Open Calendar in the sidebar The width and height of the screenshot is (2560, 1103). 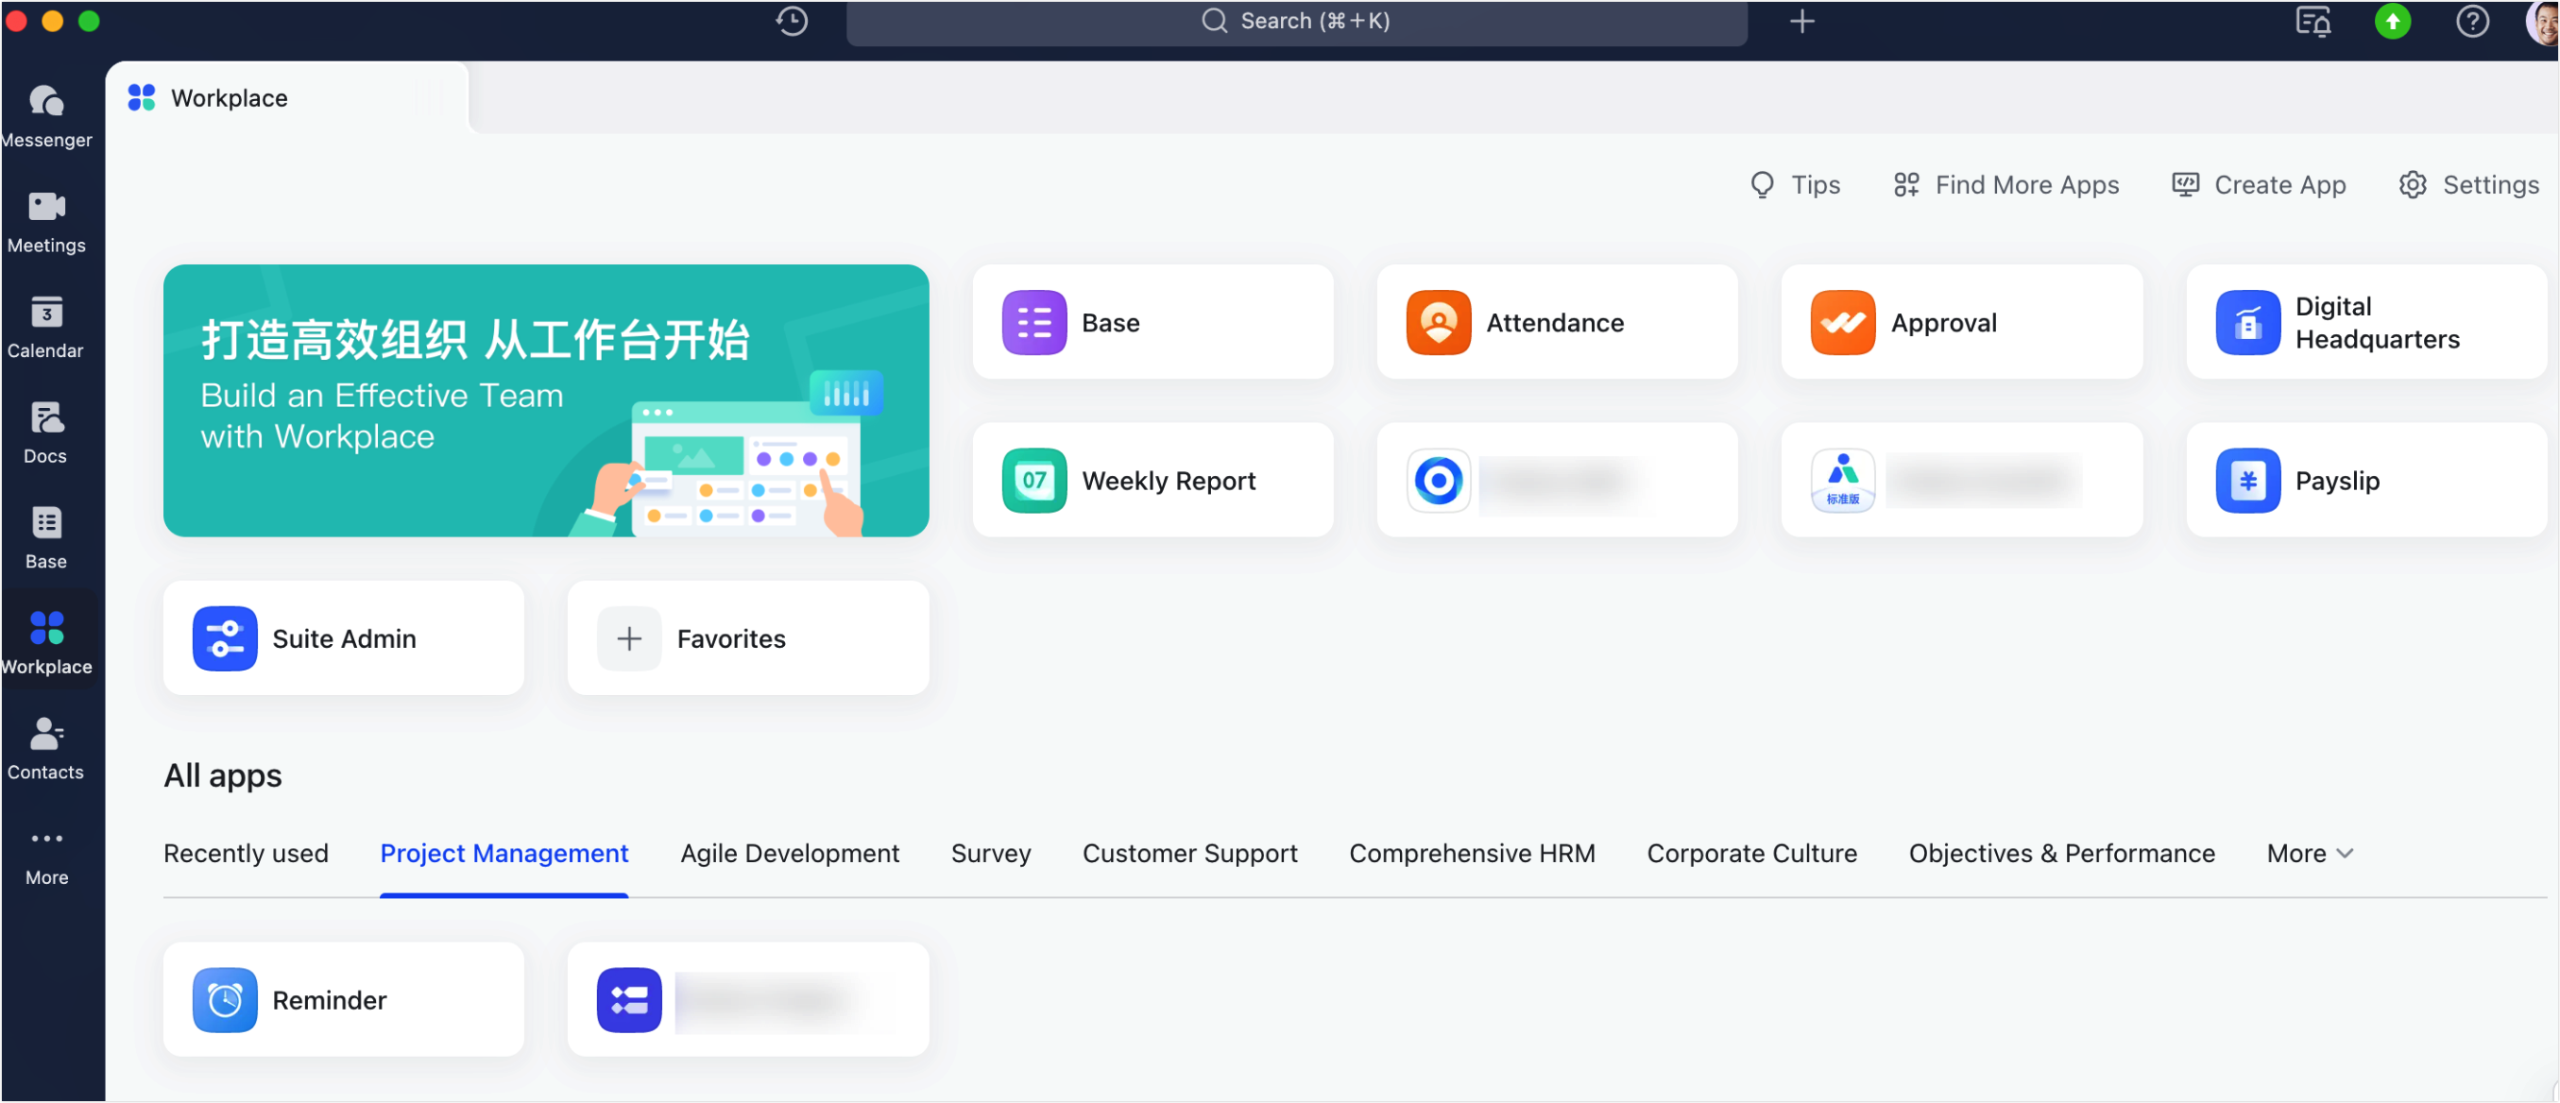tap(46, 327)
